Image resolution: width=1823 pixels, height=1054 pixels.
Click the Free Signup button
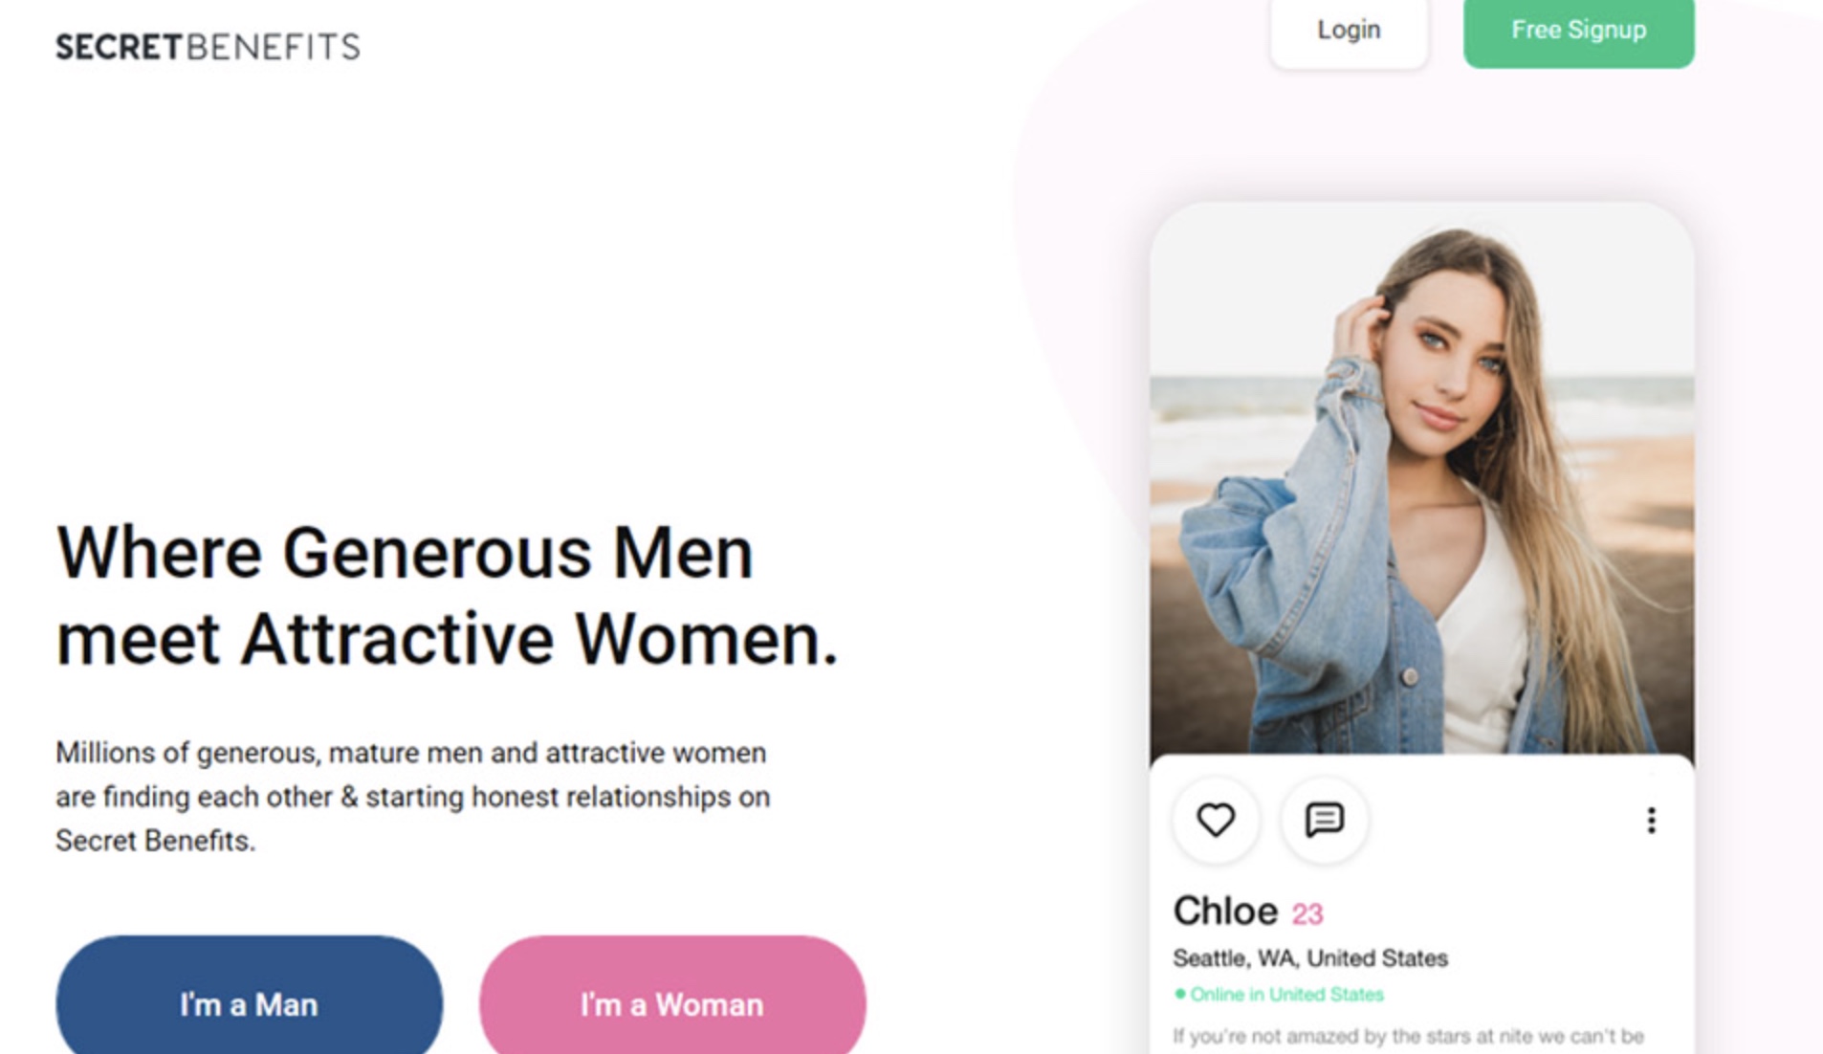click(x=1578, y=30)
